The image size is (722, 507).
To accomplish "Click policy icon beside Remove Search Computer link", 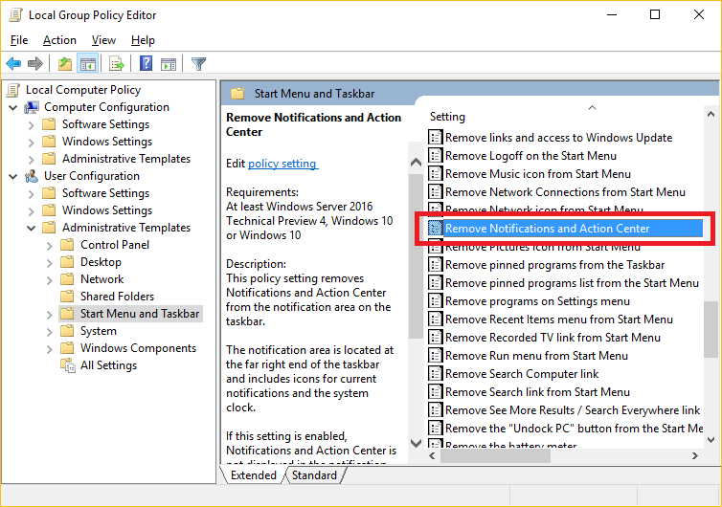I will coord(435,374).
